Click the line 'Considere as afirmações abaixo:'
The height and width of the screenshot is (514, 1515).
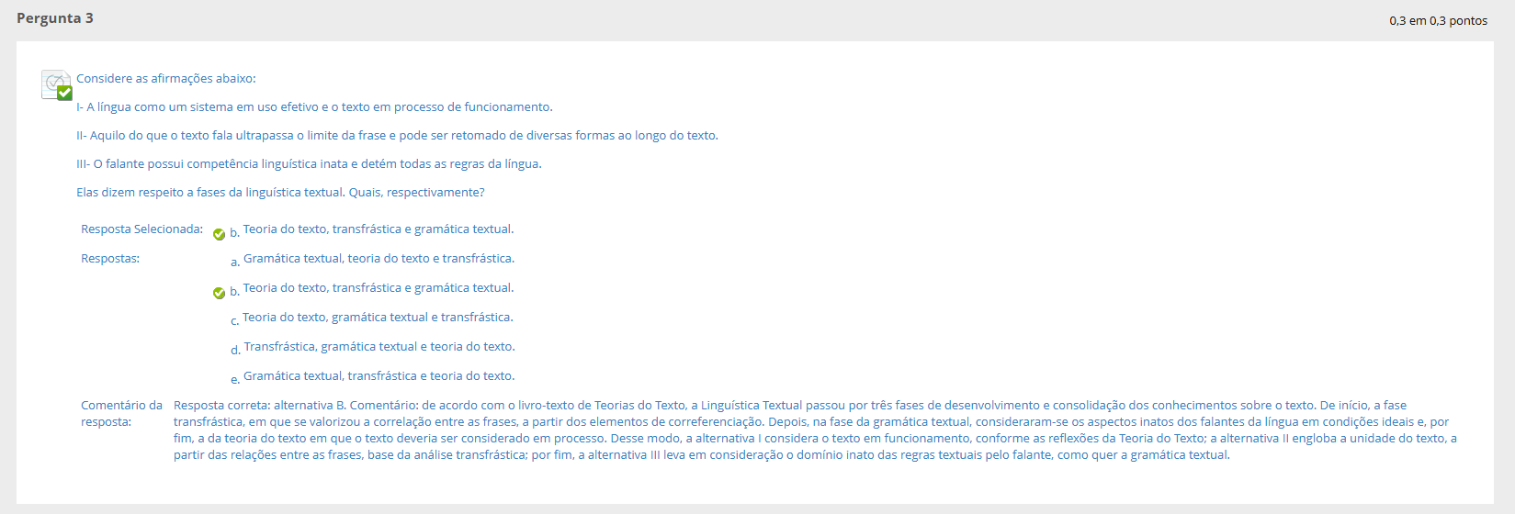(166, 79)
